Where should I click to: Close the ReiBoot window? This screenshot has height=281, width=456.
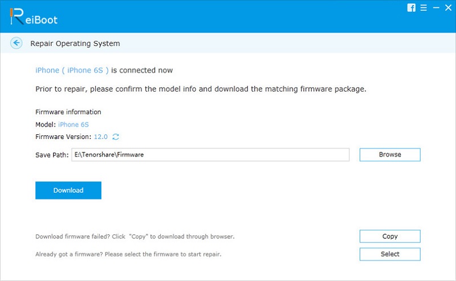click(448, 8)
